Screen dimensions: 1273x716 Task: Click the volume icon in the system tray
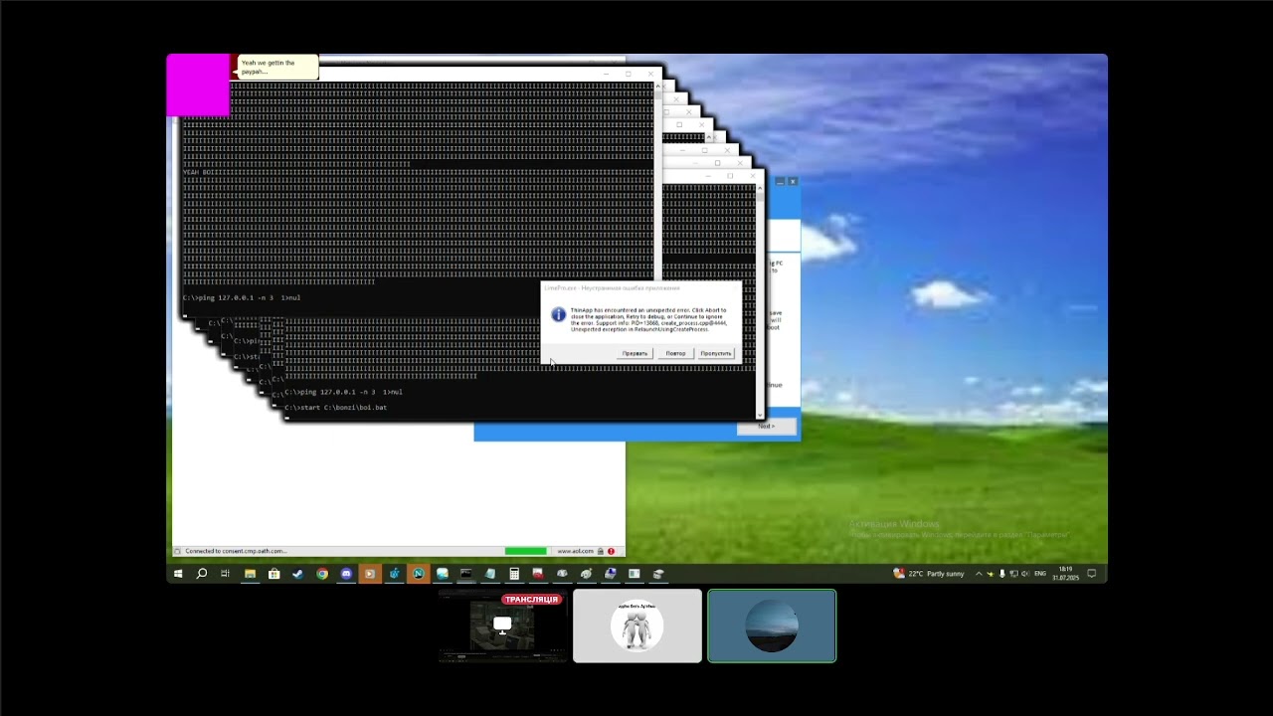point(1026,574)
